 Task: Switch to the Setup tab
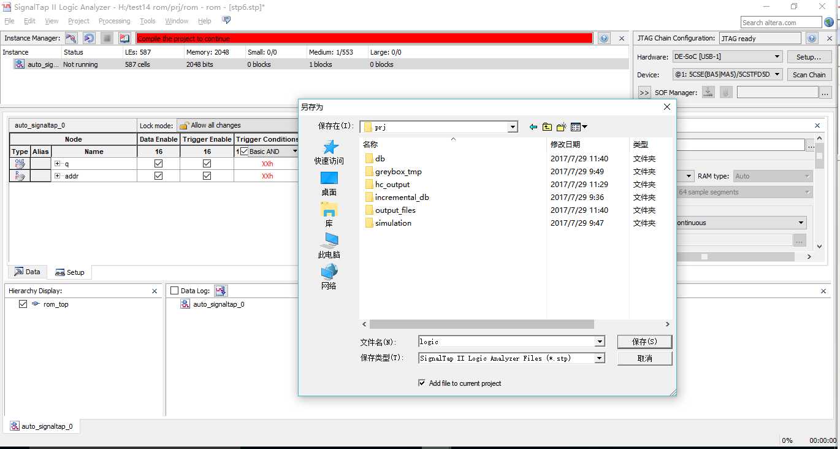[x=70, y=272]
